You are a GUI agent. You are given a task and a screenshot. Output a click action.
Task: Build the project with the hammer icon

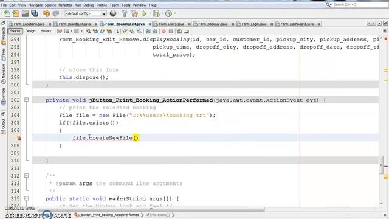click(125, 13)
